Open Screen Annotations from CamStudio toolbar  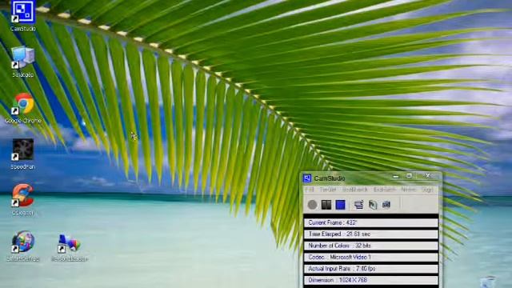pos(373,205)
